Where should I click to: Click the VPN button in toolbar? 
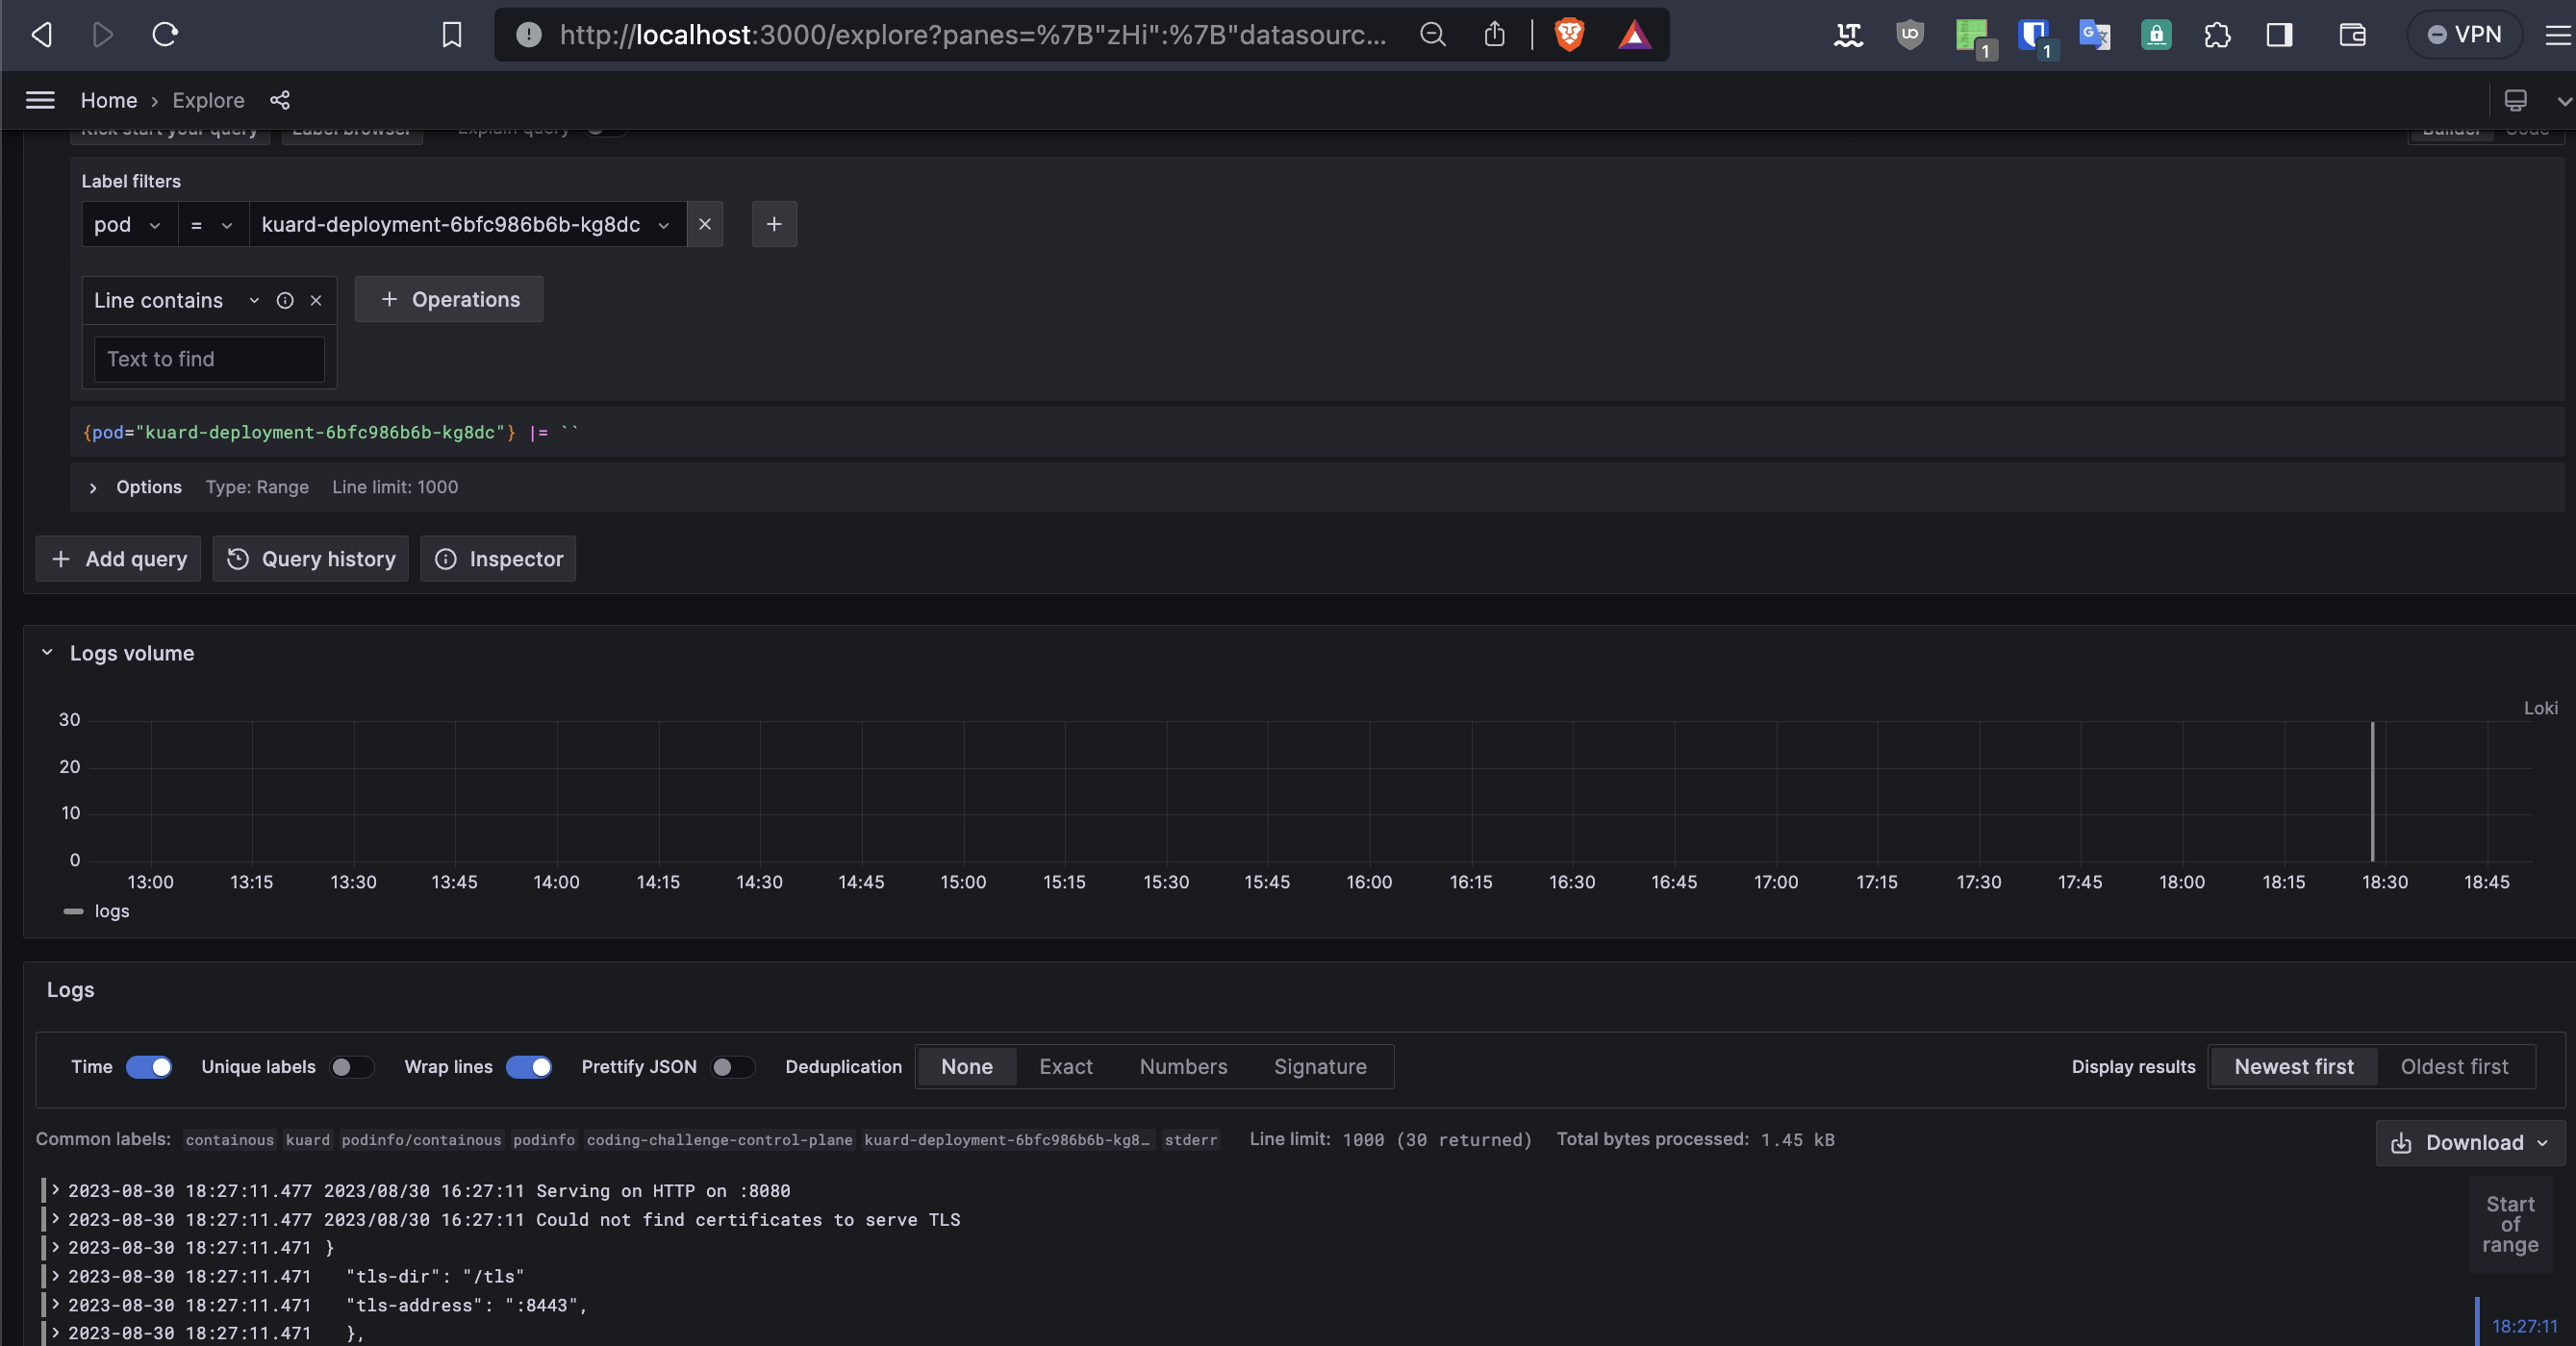tap(2464, 35)
